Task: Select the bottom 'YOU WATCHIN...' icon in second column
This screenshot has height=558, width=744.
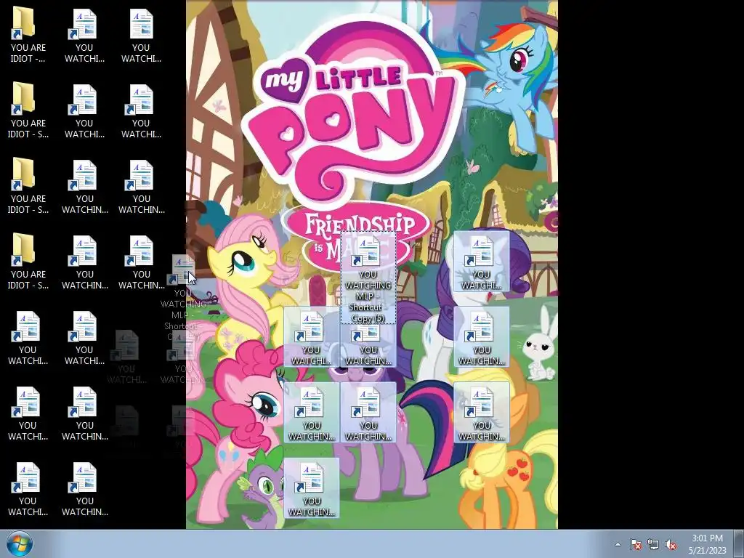Action: 84,488
